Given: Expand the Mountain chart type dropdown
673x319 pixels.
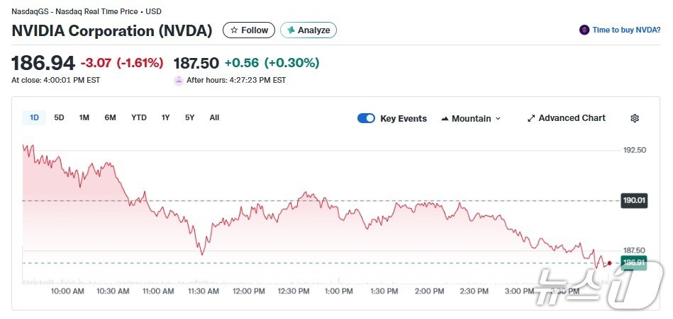Looking at the screenshot, I should 471,118.
